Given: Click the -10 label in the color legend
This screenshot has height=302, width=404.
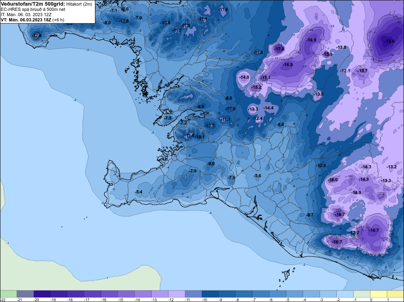Looking at the screenshot, I should (x=204, y=300).
